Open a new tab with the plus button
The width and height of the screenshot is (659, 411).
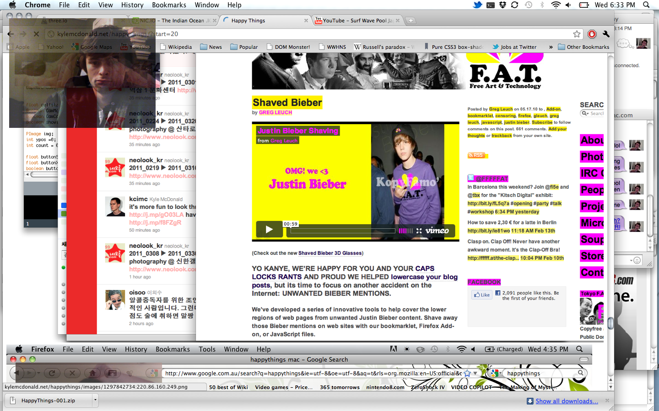[411, 21]
